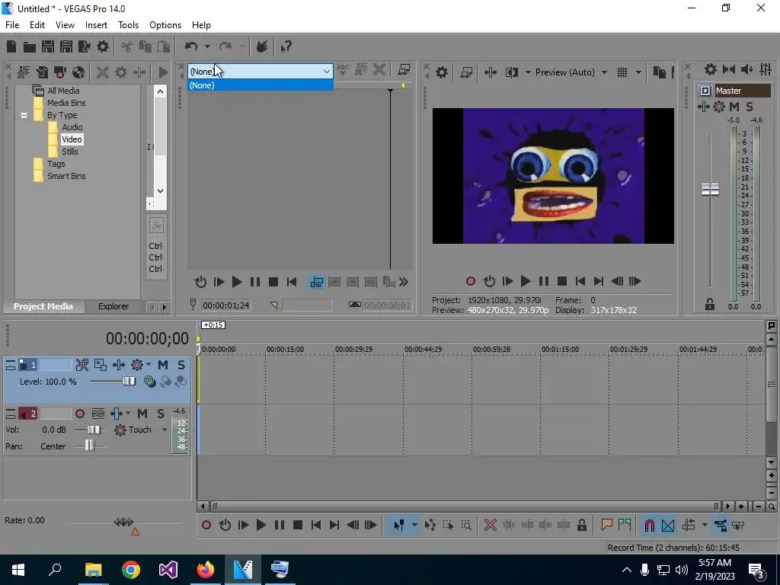Create a new project with New icon
The image size is (780, 585).
[x=11, y=46]
